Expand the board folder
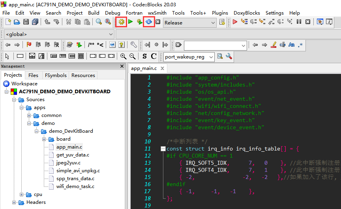This screenshot has width=341, height=209. (x=44, y=139)
